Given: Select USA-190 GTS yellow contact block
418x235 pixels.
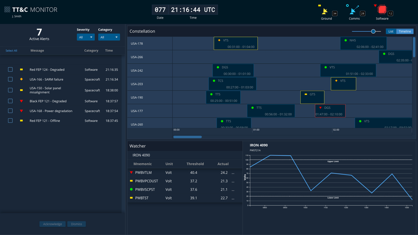Looking at the screenshot, I should (312, 97).
